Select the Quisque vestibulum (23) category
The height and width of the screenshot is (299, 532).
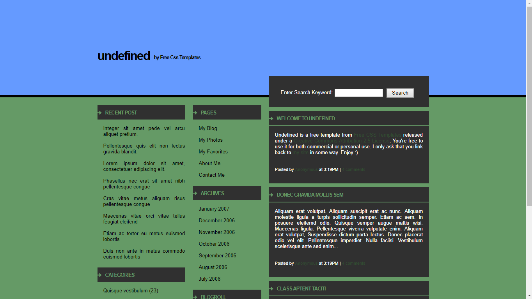tap(130, 290)
